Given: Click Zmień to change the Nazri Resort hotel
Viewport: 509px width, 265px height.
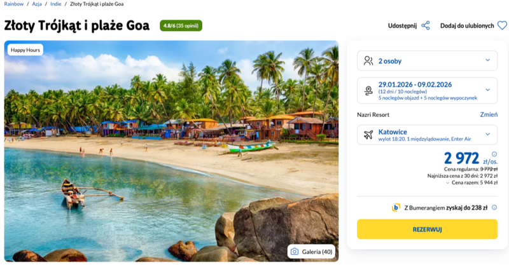Looking at the screenshot, I should pos(489,114).
